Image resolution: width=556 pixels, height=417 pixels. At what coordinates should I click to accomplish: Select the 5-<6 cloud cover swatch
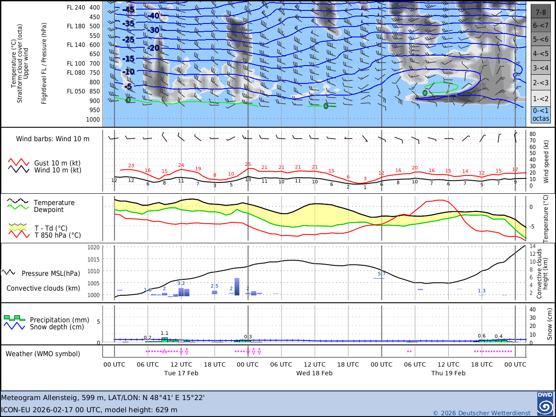(x=541, y=39)
